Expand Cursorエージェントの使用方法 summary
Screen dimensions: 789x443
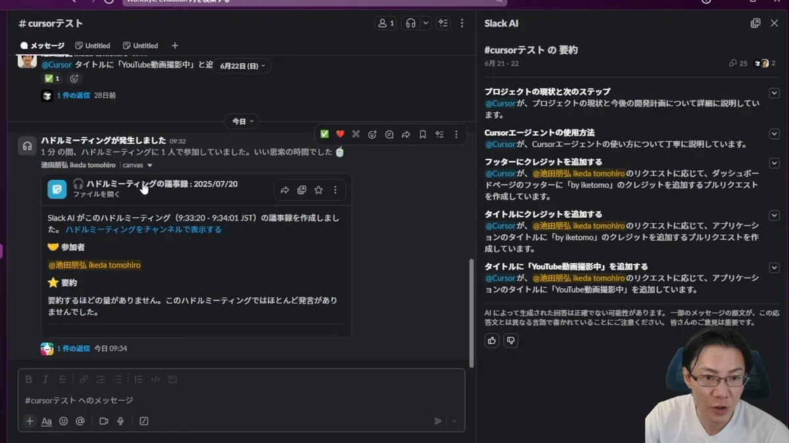(x=774, y=134)
